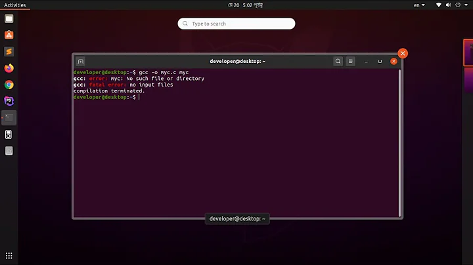Select the developer@desktop window caption label
Viewport: 473px width, 265px height.
point(237,218)
